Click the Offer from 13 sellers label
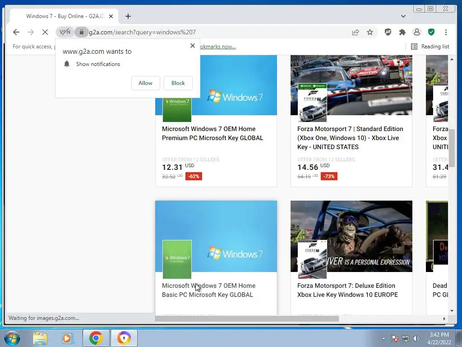Viewport: 462px width, 347px height. [191, 159]
